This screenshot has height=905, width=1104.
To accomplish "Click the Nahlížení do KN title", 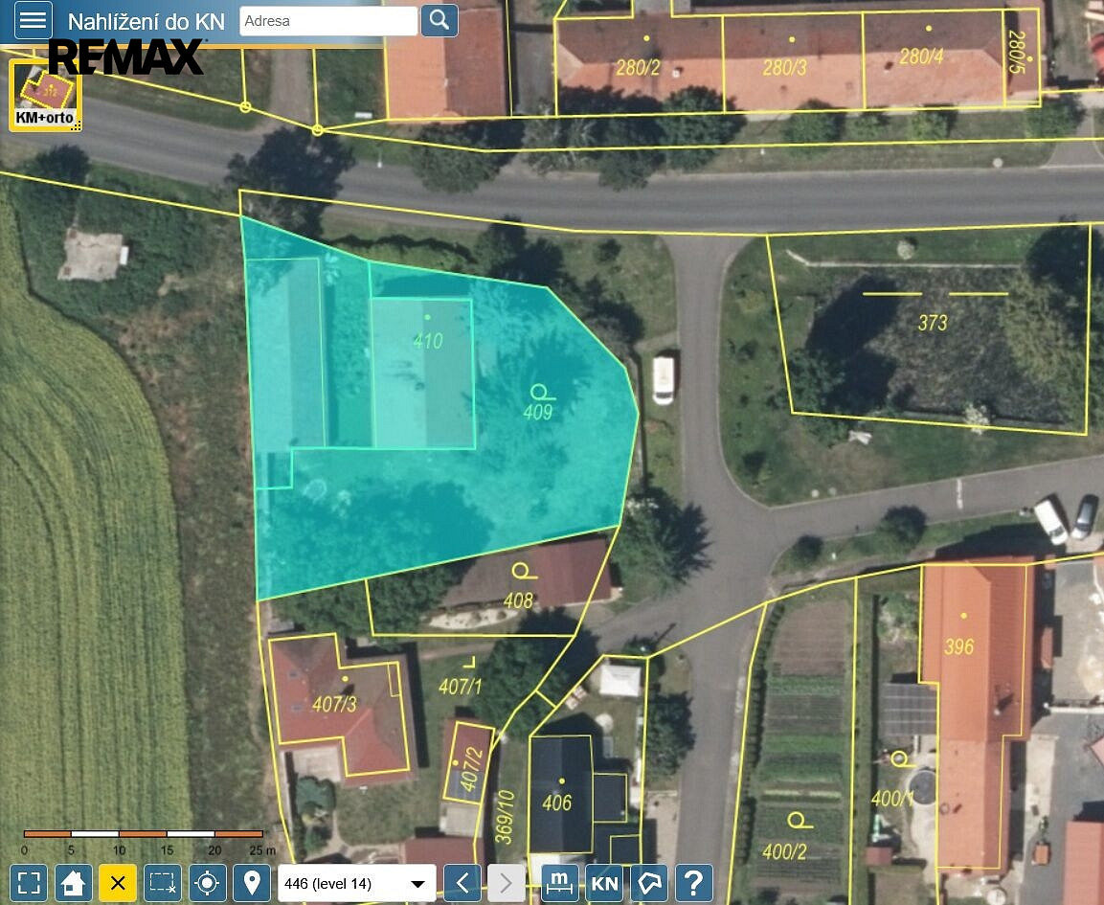I will click(146, 22).
